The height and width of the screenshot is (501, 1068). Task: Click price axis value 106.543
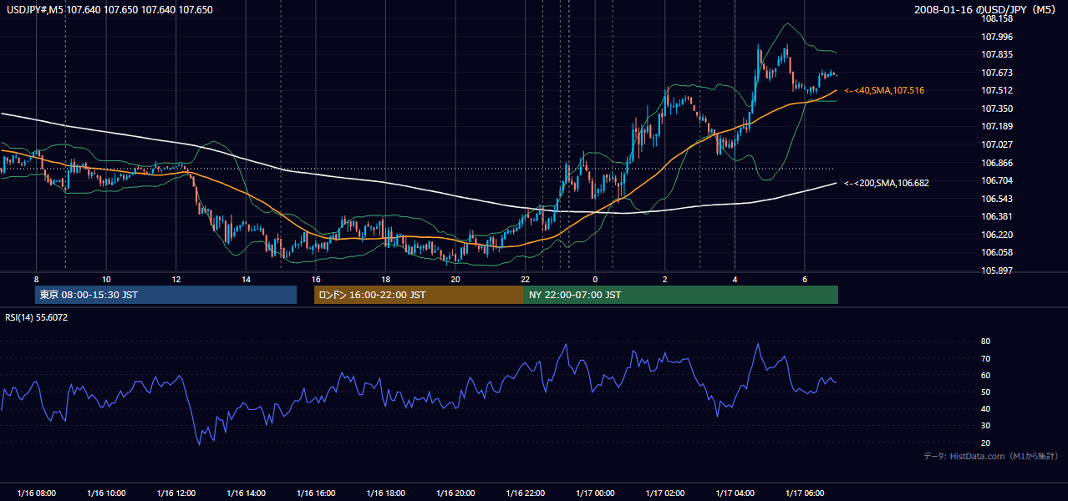tap(997, 199)
